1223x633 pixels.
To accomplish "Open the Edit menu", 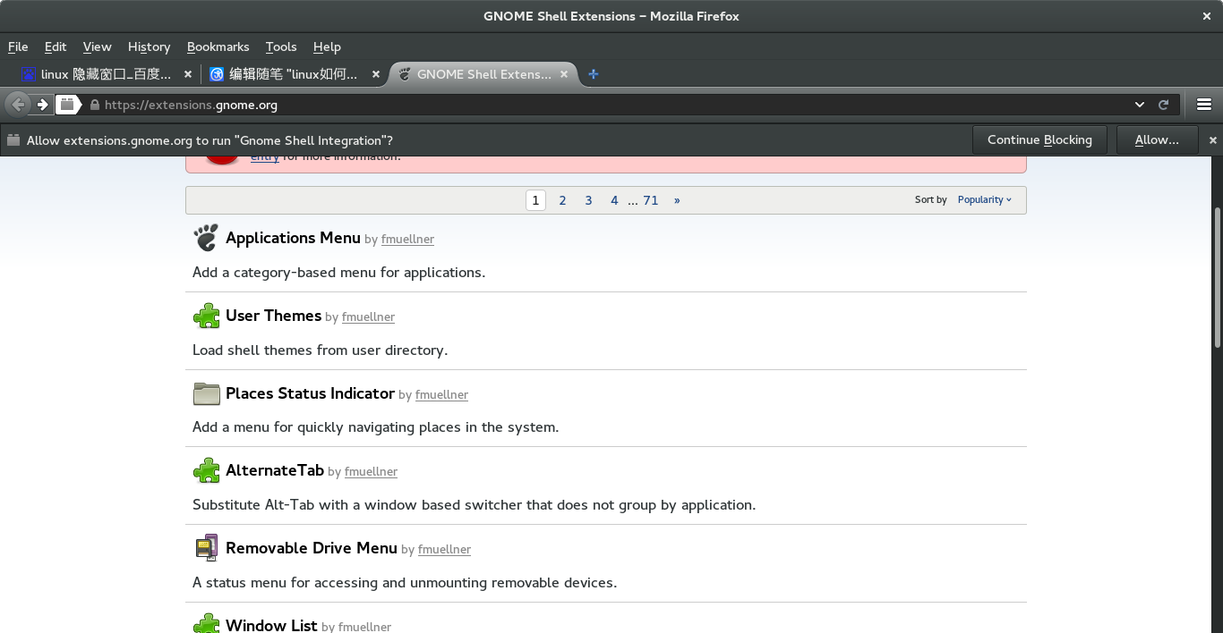I will [56, 46].
